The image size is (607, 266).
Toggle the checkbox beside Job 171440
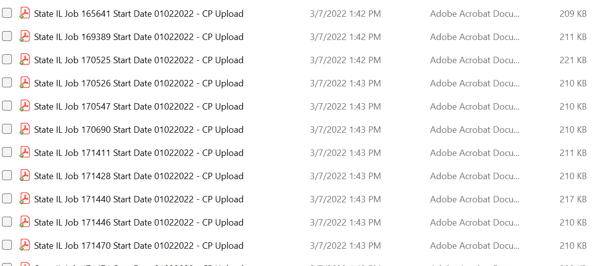(7, 198)
